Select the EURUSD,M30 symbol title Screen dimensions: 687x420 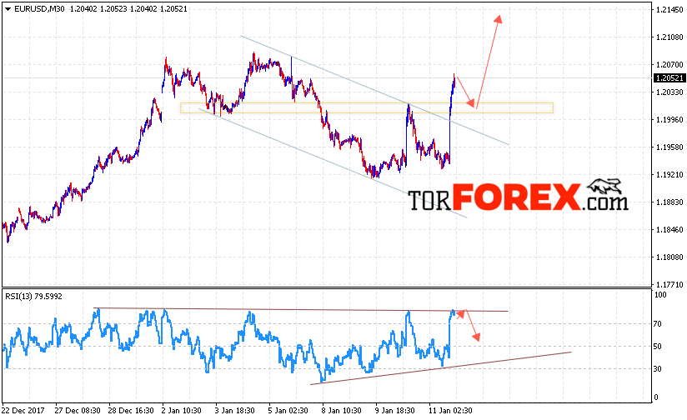[x=39, y=9]
